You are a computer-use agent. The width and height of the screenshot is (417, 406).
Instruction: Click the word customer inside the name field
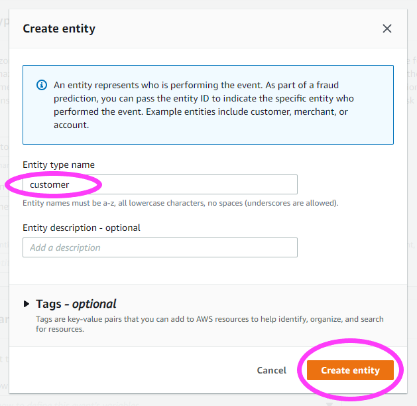[50, 184]
